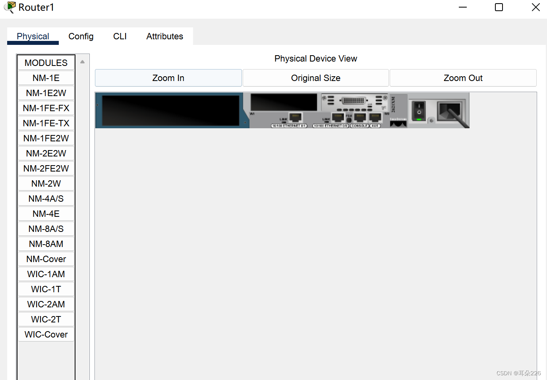The width and height of the screenshot is (547, 380).
Task: Open the CLI tab
Action: [120, 36]
